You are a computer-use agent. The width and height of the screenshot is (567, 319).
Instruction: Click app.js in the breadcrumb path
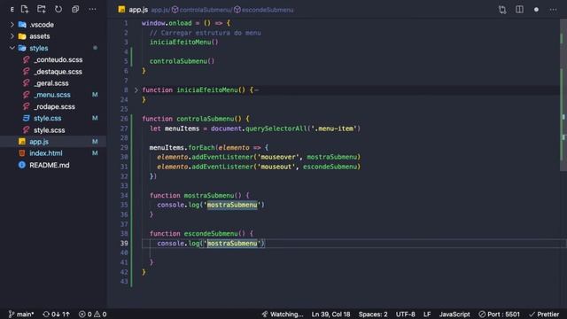(159, 10)
